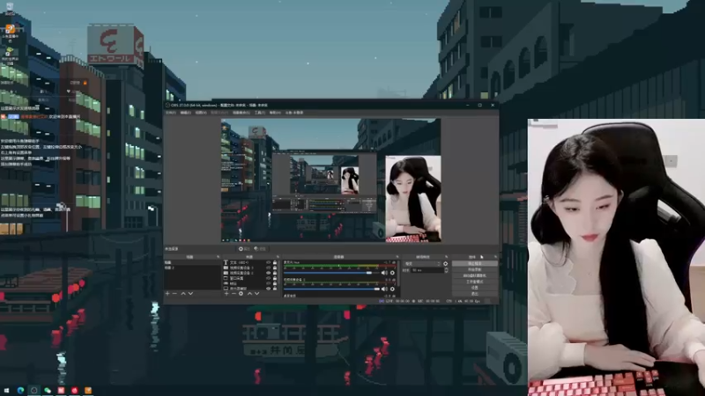Viewport: 705px width, 396px height.
Task: Open the 视图 menu in OBS
Action: click(x=201, y=113)
